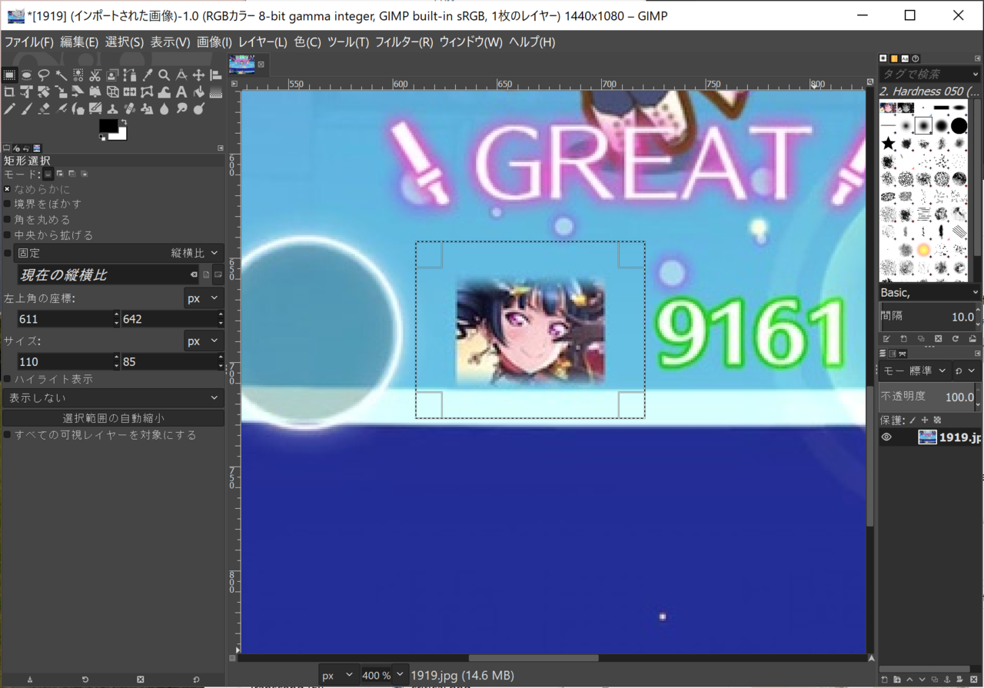Open the レイヤー(L) menu
The image size is (984, 688).
click(x=262, y=42)
